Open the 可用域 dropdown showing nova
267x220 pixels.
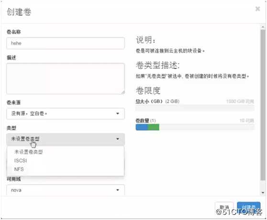[x=66, y=190]
